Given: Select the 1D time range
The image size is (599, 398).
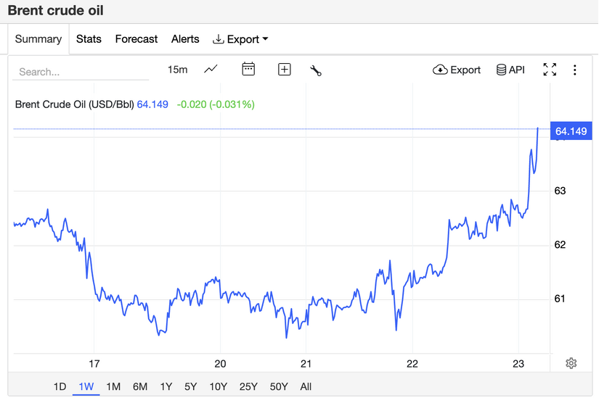Looking at the screenshot, I should (x=60, y=386).
